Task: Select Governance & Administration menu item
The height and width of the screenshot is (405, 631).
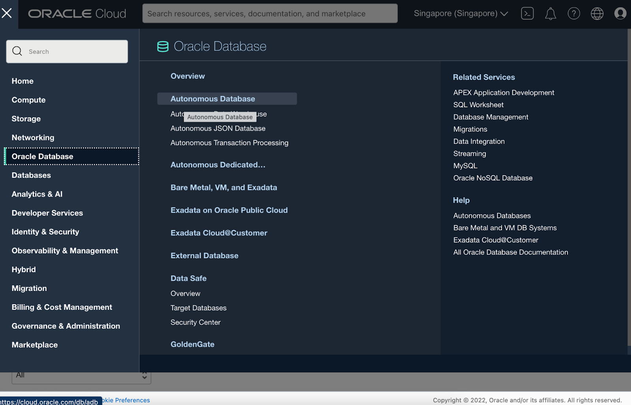Action: coord(66,326)
